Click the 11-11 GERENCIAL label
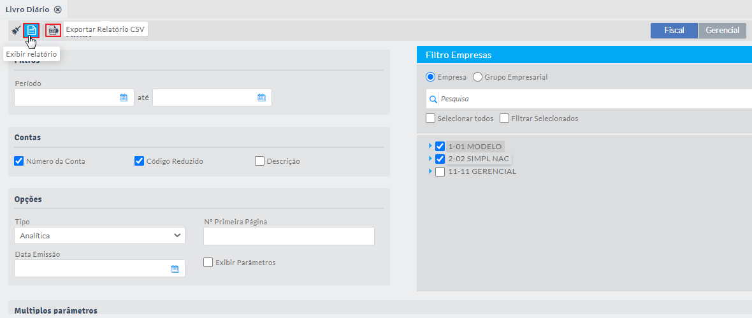Screen dimensions: 752x318 click(482, 171)
